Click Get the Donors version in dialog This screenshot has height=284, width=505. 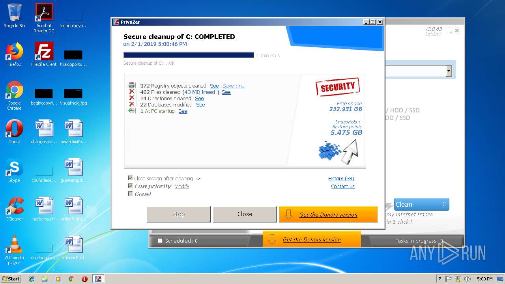[328, 215]
